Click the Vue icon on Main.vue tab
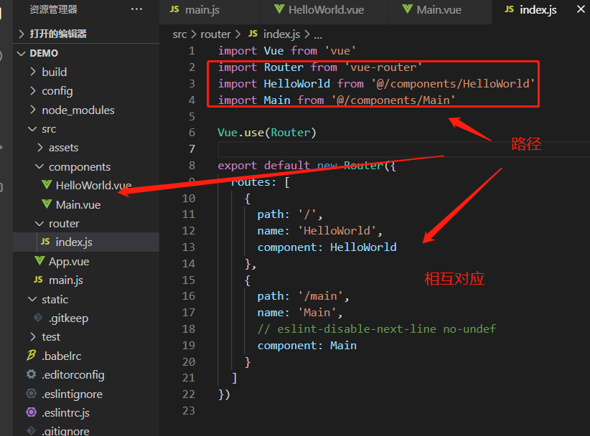 click(407, 9)
